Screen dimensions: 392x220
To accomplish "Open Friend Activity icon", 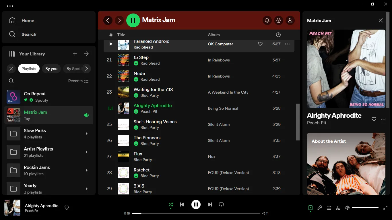I will tap(279, 20).
